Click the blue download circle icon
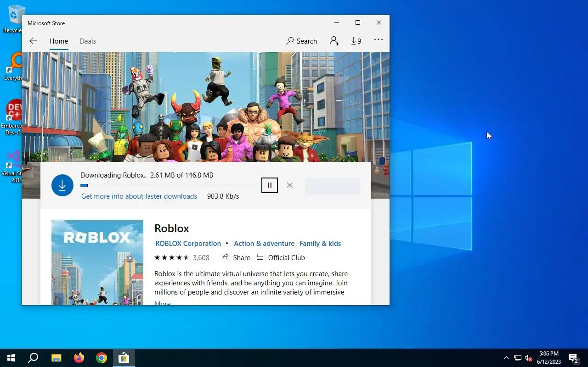588x367 pixels. tap(62, 185)
